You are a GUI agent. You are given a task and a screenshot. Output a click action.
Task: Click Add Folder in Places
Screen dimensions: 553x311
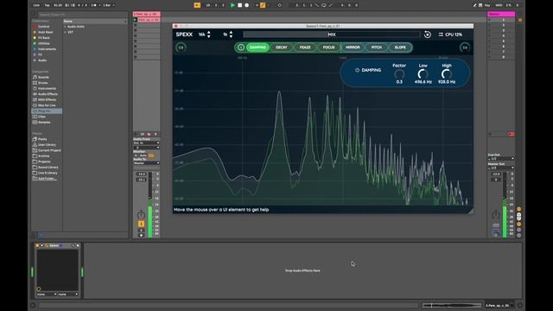tap(47, 179)
